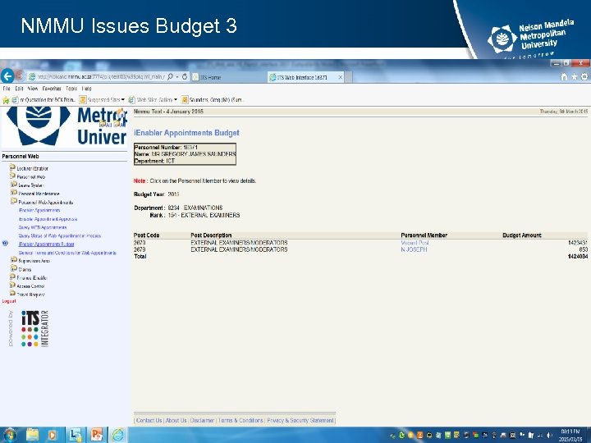Image resolution: width=591 pixels, height=443 pixels.
Task: Open the Lync taskbar icon
Action: point(76,435)
